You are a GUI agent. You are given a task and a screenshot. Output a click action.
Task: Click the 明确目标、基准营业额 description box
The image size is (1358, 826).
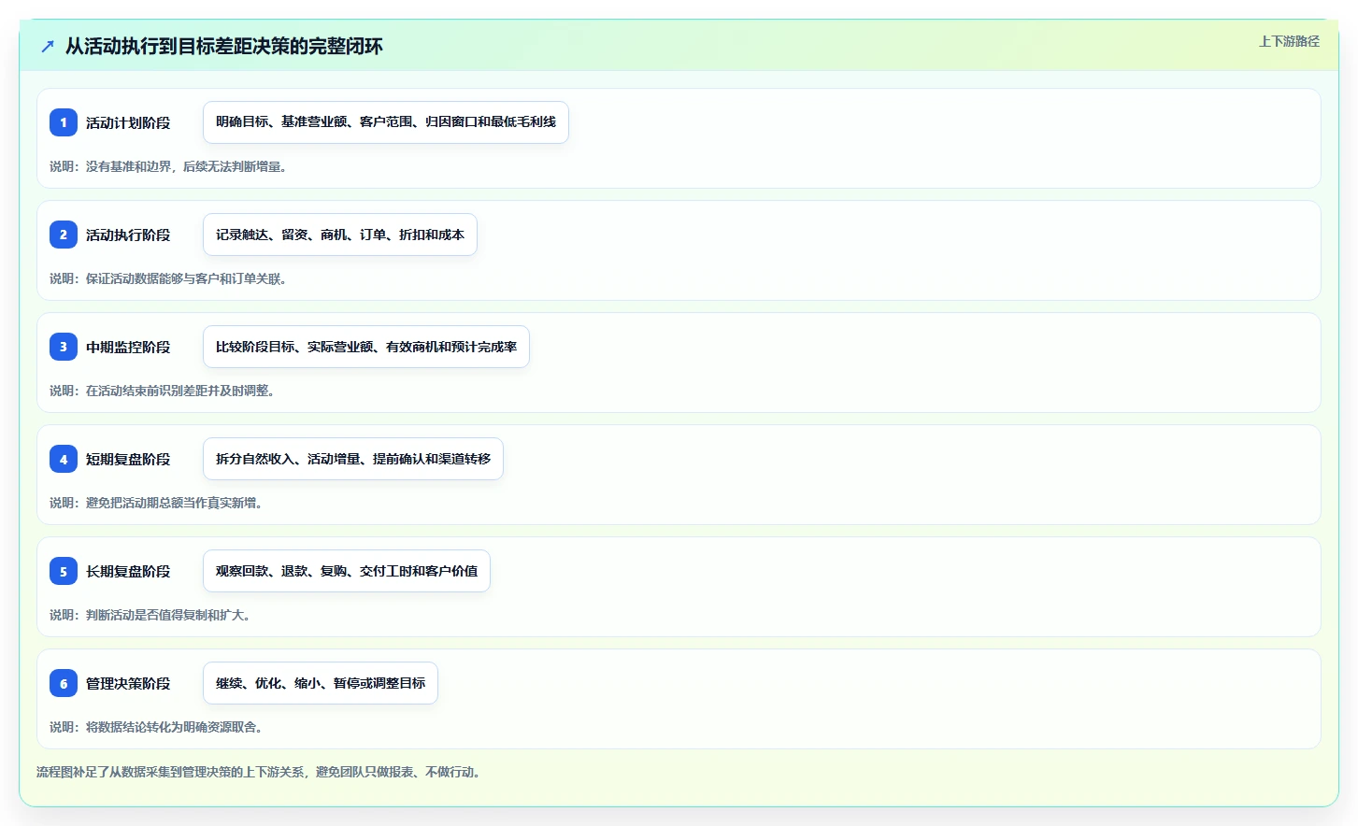(x=386, y=122)
